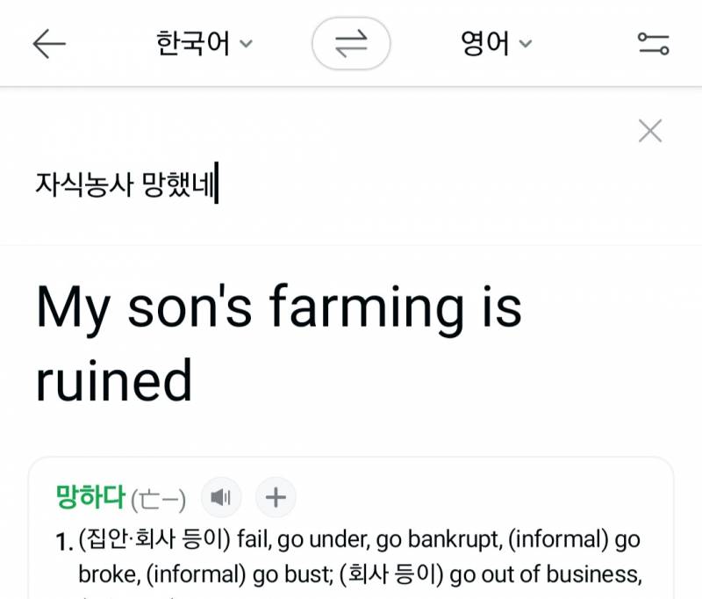Expand the chevron next to 한국어
Screen dimensions: 702x599
[x=247, y=43]
